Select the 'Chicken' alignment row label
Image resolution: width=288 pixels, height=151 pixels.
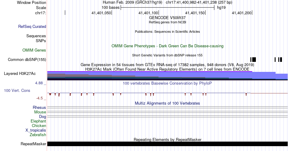[39, 126]
